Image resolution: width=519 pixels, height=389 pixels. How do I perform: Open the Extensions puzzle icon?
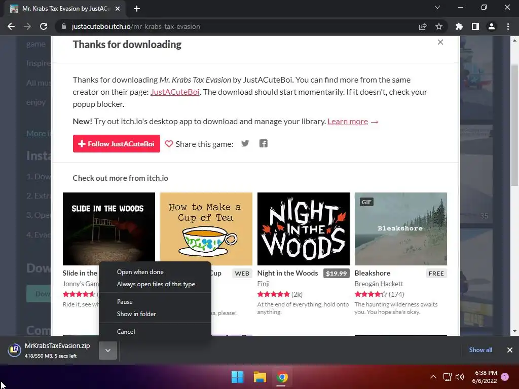[x=459, y=26]
